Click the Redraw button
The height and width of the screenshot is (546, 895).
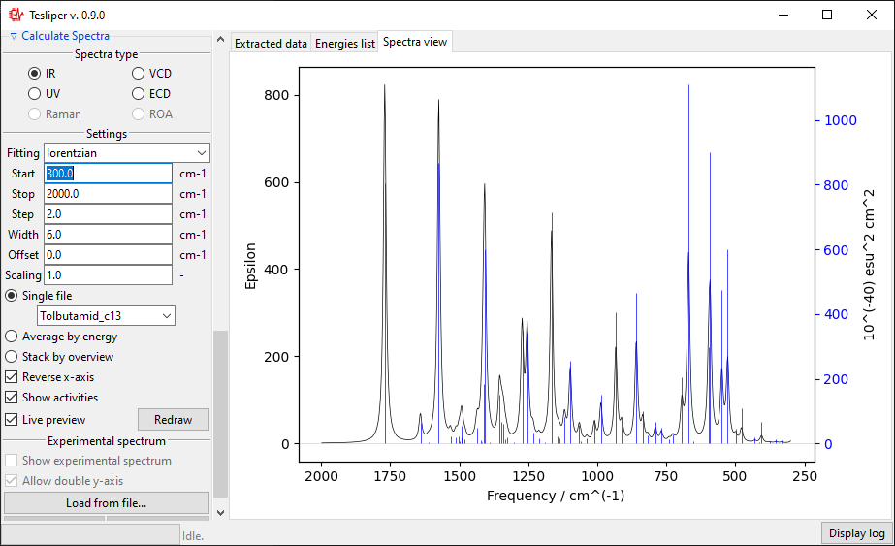pos(173,420)
